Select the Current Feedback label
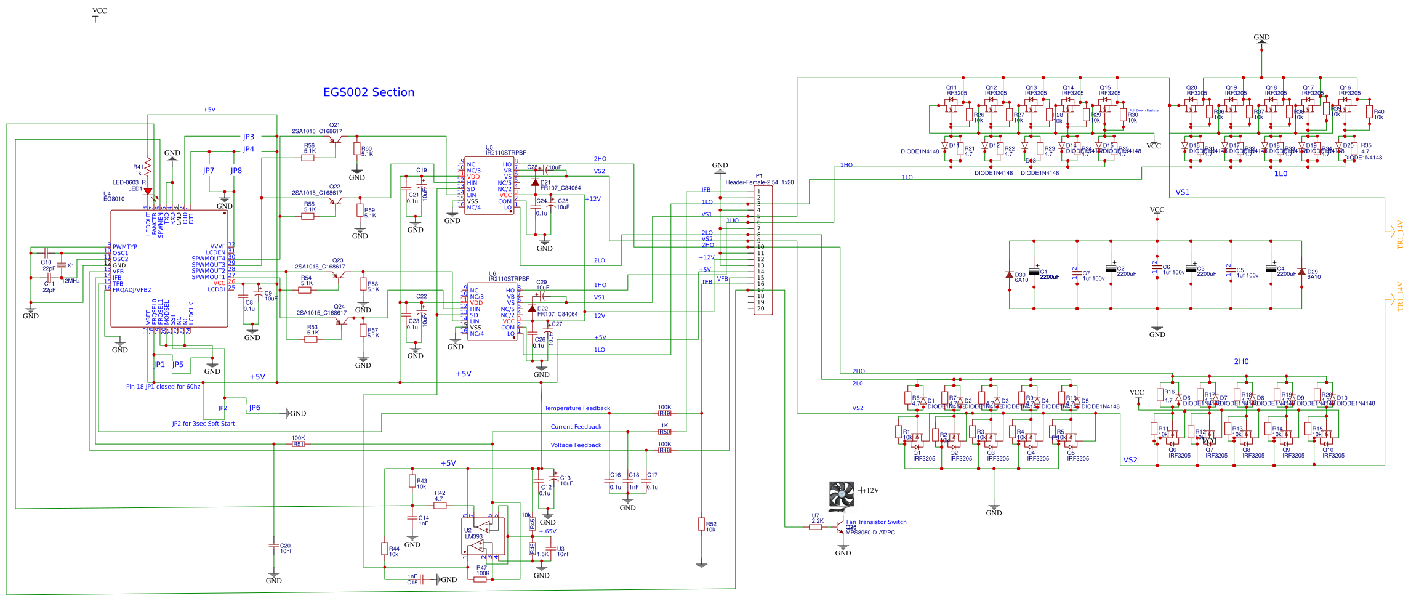The height and width of the screenshot is (601, 1411). point(576,427)
